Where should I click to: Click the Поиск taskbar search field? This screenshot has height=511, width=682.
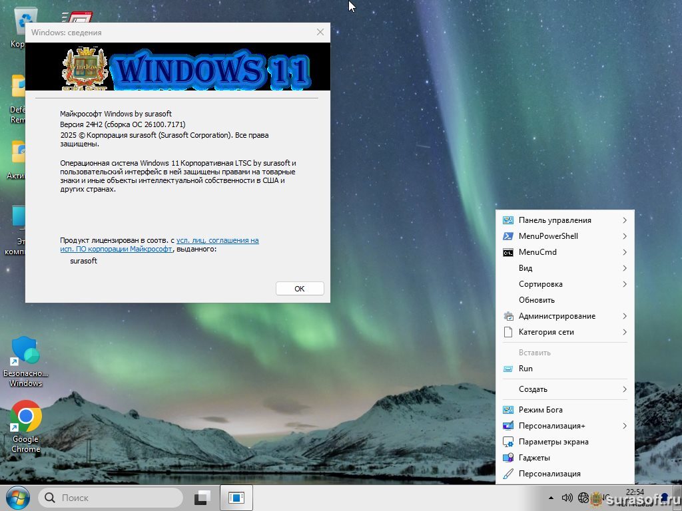click(x=110, y=498)
